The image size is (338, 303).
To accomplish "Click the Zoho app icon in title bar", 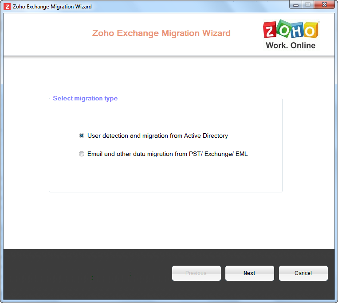I will point(7,7).
